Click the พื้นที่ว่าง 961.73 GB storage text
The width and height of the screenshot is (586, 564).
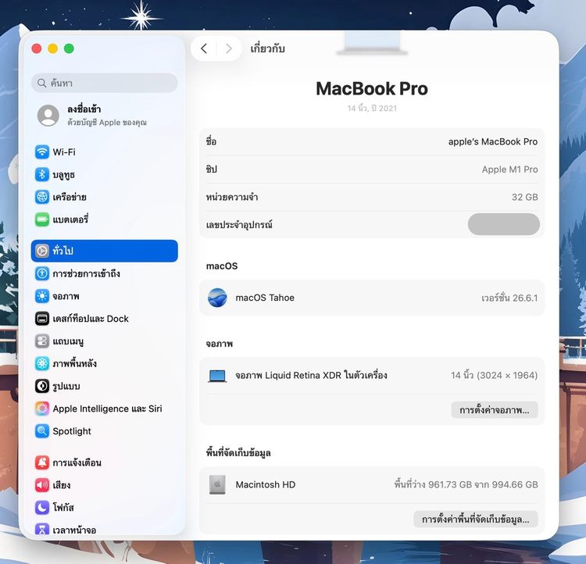pos(466,485)
